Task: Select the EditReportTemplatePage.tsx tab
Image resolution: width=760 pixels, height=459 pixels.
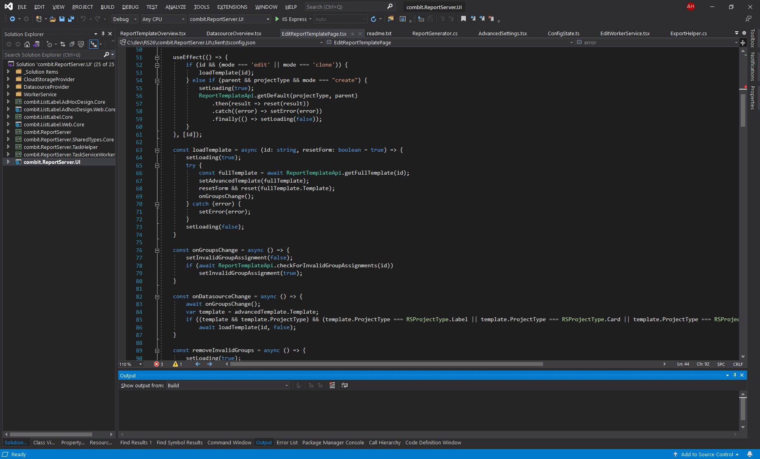Action: 315,34
